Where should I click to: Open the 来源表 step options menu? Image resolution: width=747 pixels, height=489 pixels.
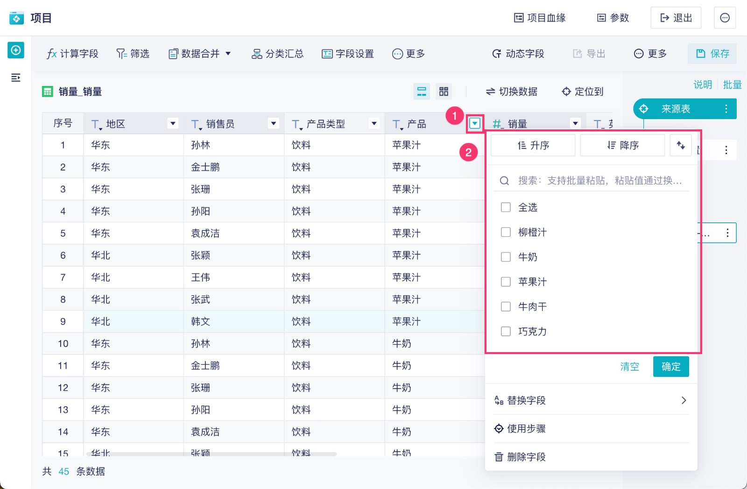point(726,109)
